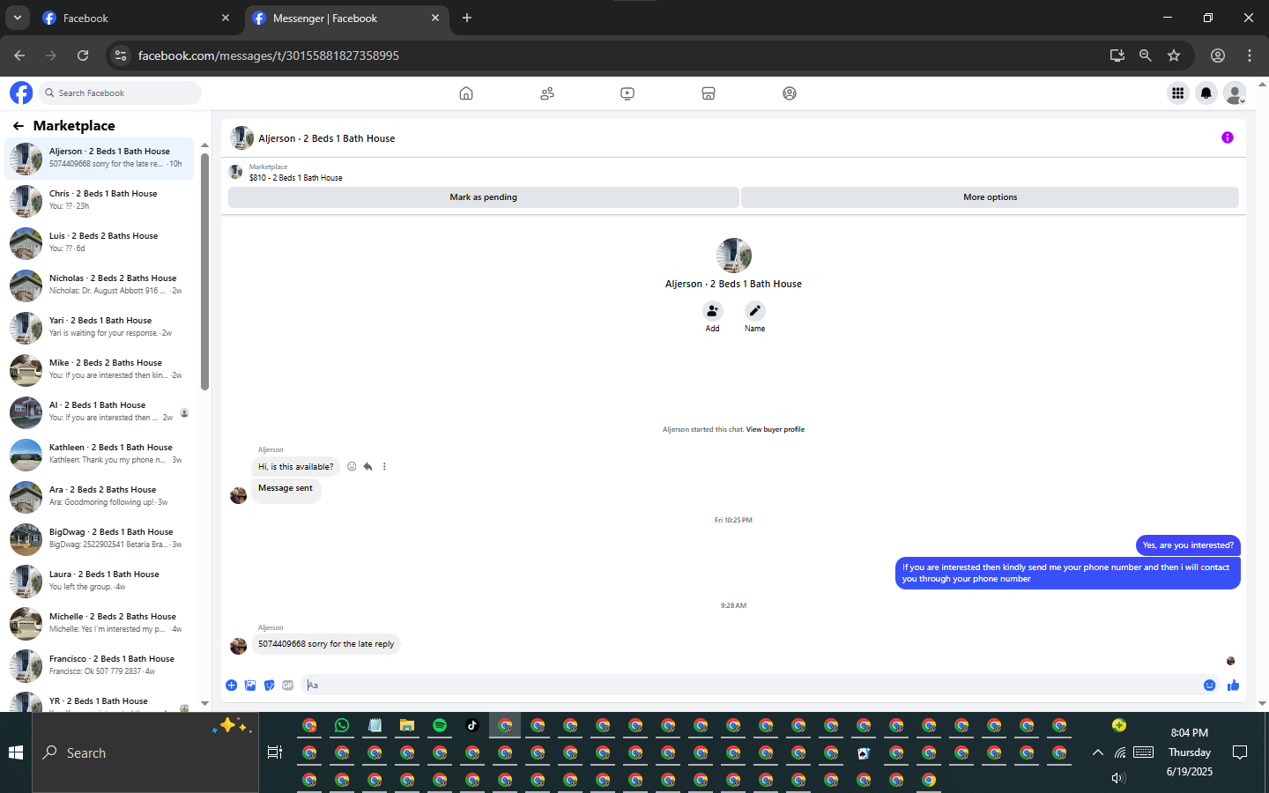Open Windows notification center

(1240, 752)
